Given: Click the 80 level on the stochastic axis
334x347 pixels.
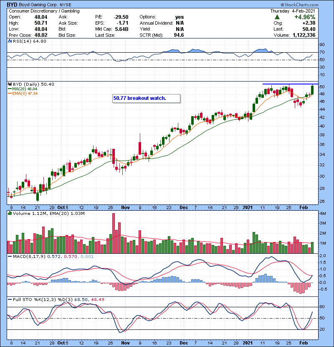Looking at the screenshot, I should [322, 307].
